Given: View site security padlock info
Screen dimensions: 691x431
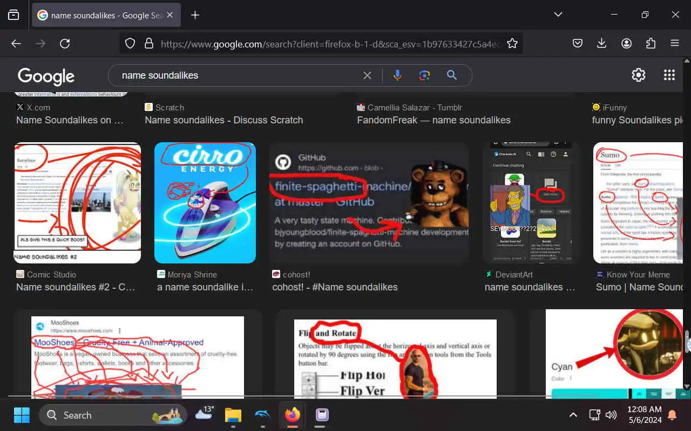Looking at the screenshot, I should [148, 44].
